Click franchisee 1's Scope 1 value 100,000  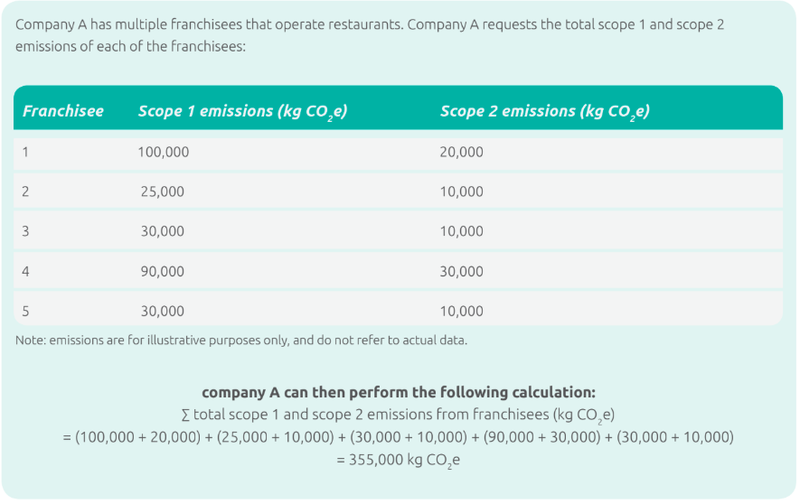(x=164, y=152)
